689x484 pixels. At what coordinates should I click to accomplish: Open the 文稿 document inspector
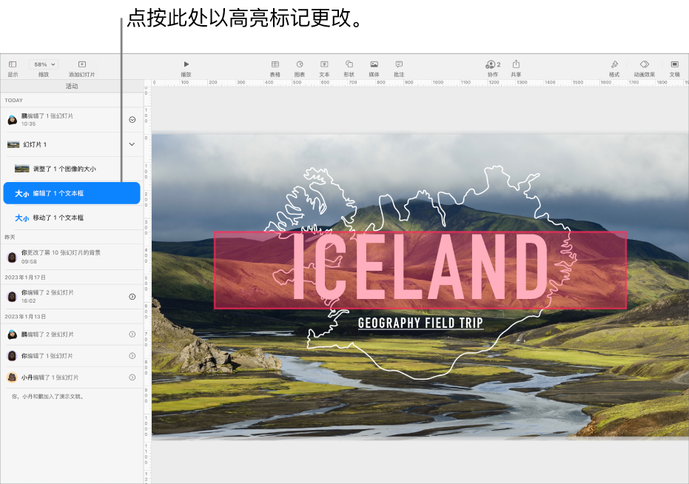pos(674,64)
